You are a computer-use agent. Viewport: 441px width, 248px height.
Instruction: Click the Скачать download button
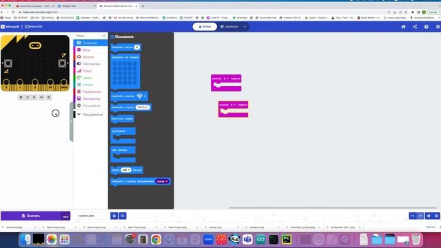pyautogui.click(x=30, y=216)
